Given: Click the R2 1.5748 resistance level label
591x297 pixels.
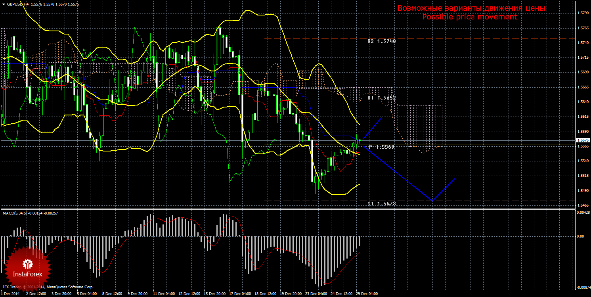Looking at the screenshot, I should [382, 41].
